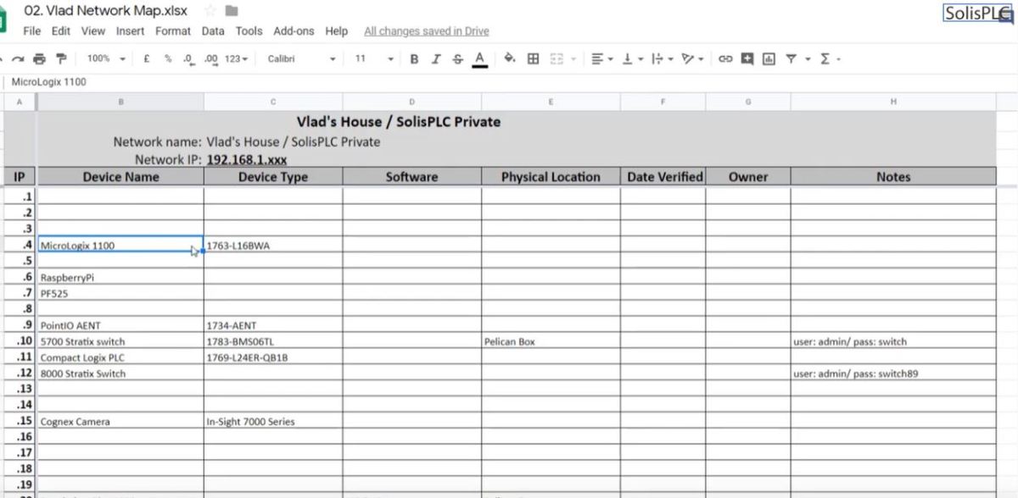Screen dimensions: 1018x498
Task: Click the Redo arrow icon
Action: click(x=19, y=58)
